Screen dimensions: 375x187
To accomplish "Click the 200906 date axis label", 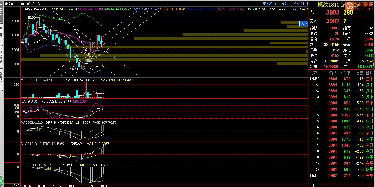I will (x=26, y=186).
